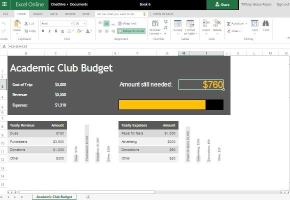Select the Revenue $5,550 cell
290x200 pixels.
click(56, 94)
